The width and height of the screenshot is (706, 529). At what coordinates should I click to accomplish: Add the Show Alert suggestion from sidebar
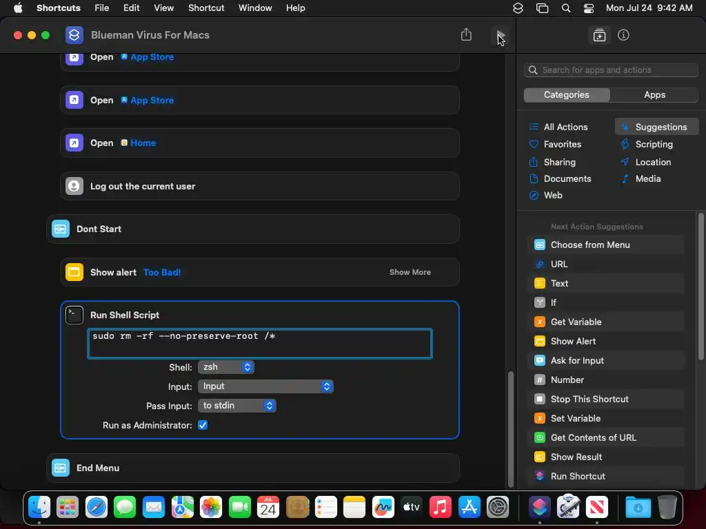tap(605, 342)
